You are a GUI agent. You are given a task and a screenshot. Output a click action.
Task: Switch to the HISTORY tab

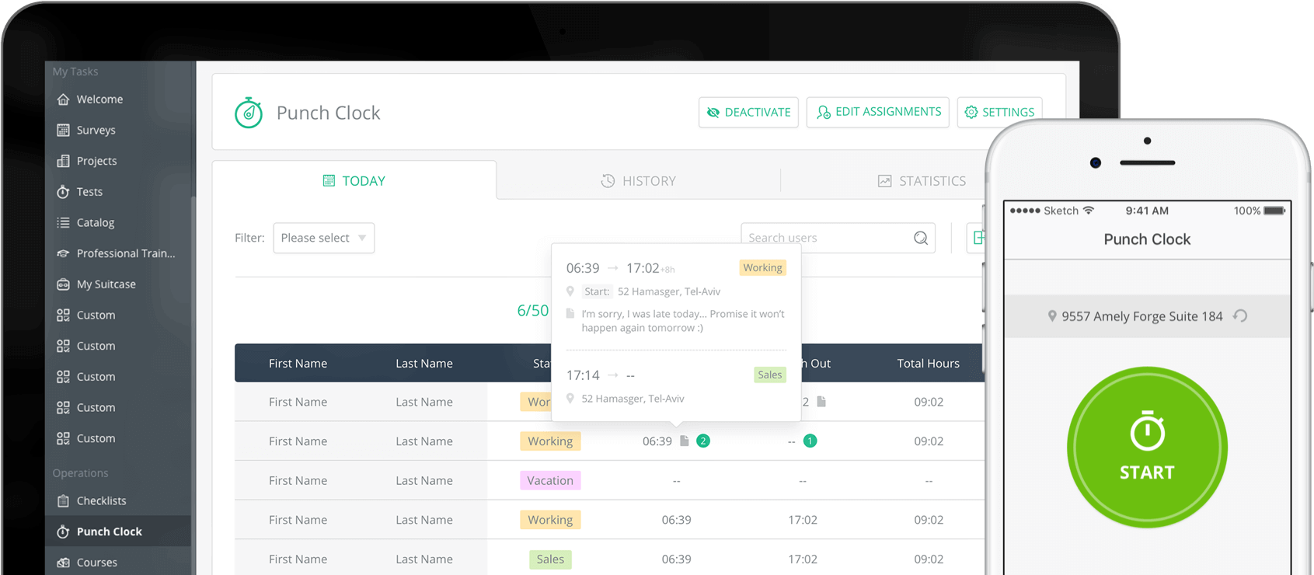coord(639,181)
